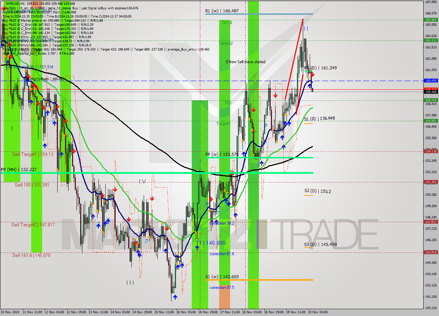This screenshot has height=316, width=439.
Task: Click the 'Sell 100 | 151.391' label
Action: point(32,185)
